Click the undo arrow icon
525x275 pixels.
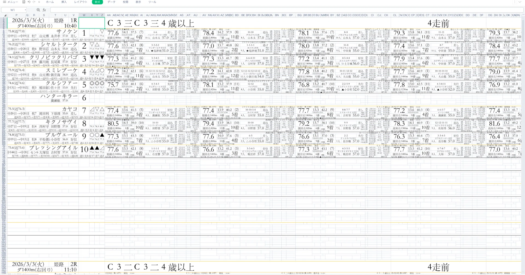click(29, 2)
